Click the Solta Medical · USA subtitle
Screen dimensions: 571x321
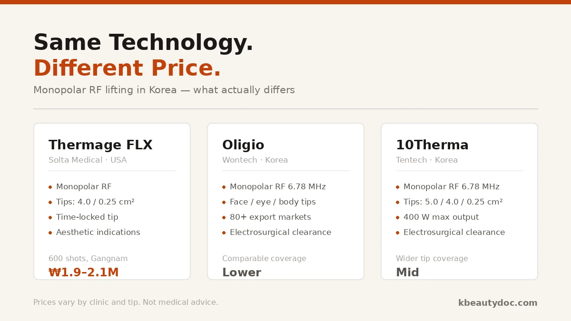click(x=88, y=160)
